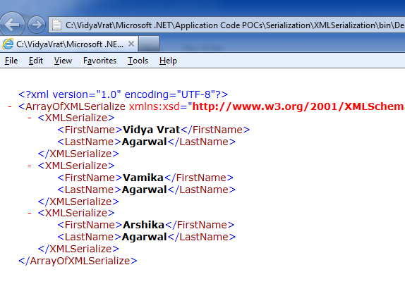Click the http://www.w3.org/2001/XMLSchema namespace value
This screenshot has width=405, height=284.
tap(298, 106)
